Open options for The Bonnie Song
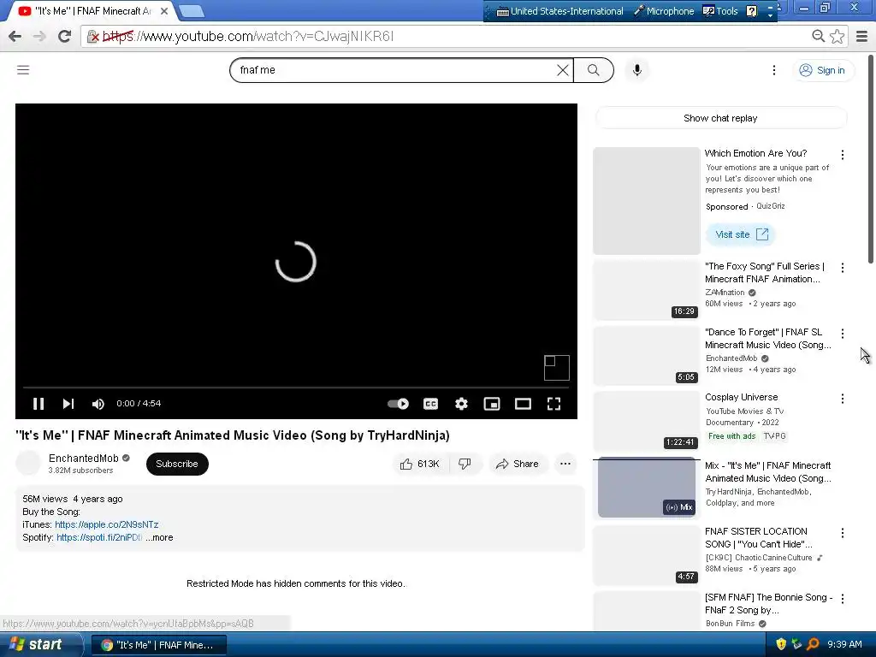Viewport: 876px width, 657px height. (x=843, y=599)
